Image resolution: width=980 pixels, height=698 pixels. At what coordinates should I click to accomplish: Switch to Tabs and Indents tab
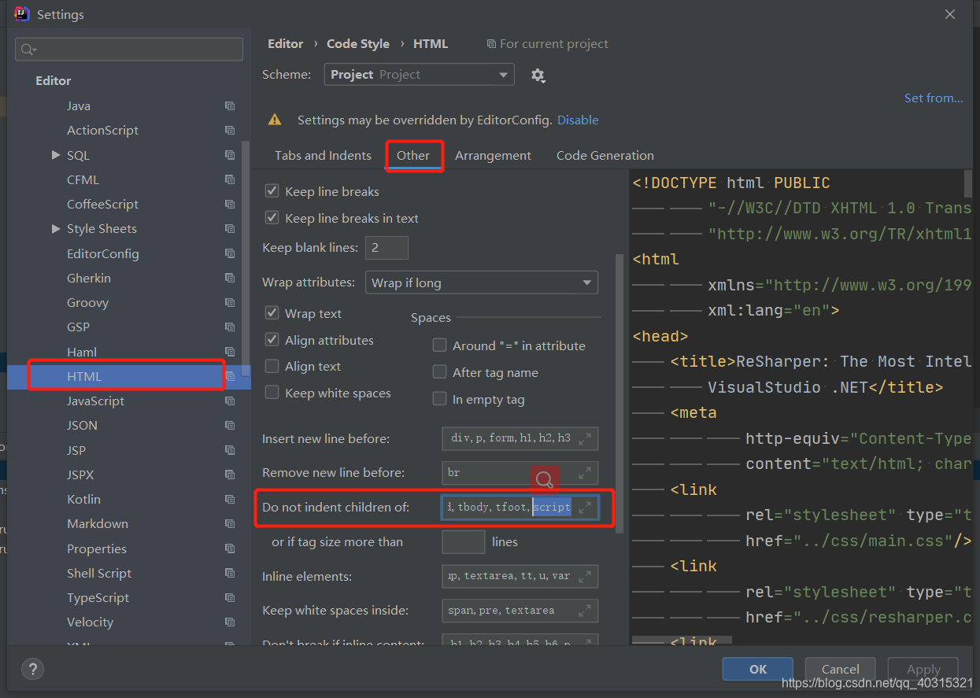tap(323, 155)
